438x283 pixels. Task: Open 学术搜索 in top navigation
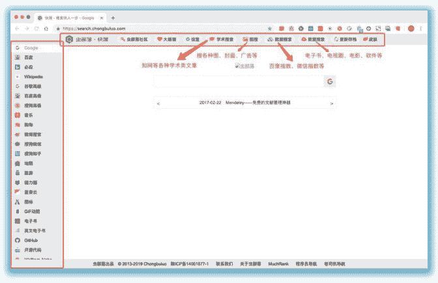click(222, 39)
